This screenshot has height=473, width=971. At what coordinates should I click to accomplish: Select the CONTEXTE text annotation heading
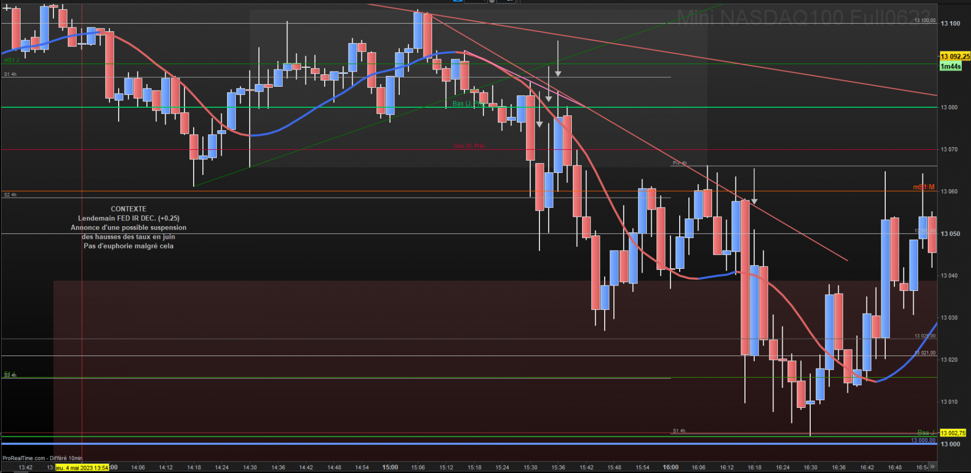tap(128, 209)
